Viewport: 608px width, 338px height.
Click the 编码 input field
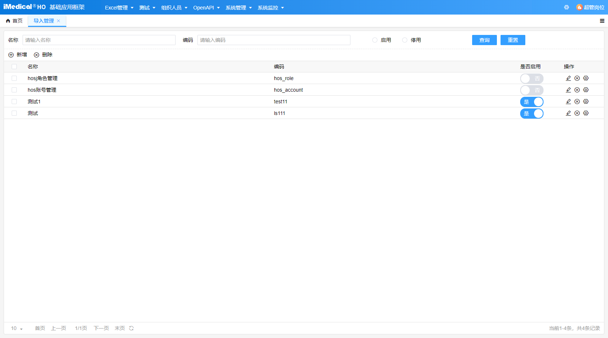point(274,40)
